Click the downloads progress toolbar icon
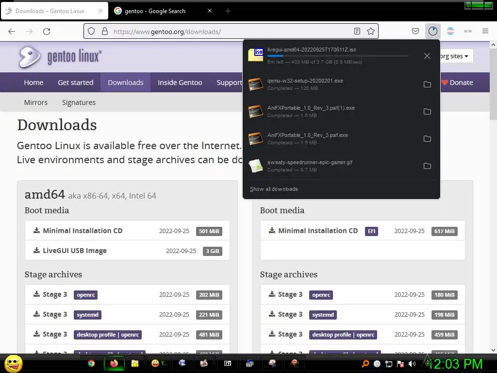The width and height of the screenshot is (497, 373). coord(432,31)
